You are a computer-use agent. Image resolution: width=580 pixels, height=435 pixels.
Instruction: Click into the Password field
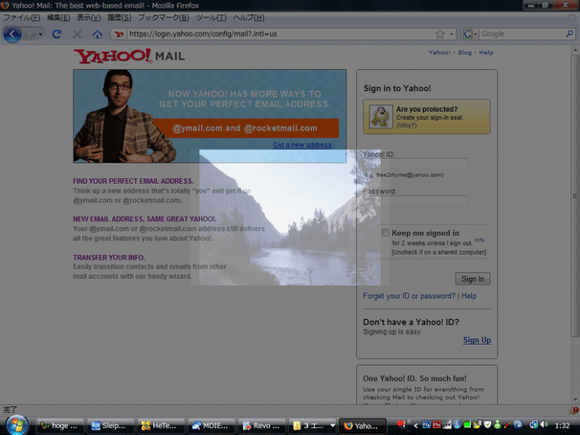click(415, 201)
